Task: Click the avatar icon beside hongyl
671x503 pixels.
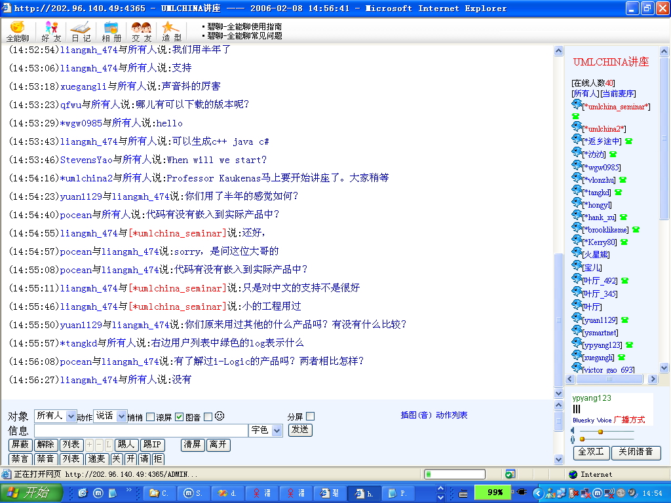Action: [577, 202]
